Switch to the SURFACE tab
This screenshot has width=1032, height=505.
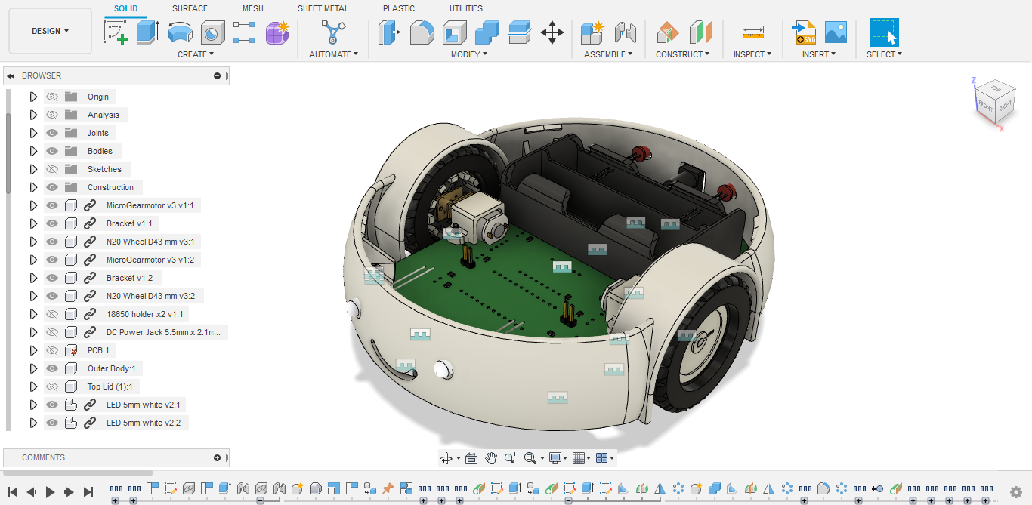point(189,8)
